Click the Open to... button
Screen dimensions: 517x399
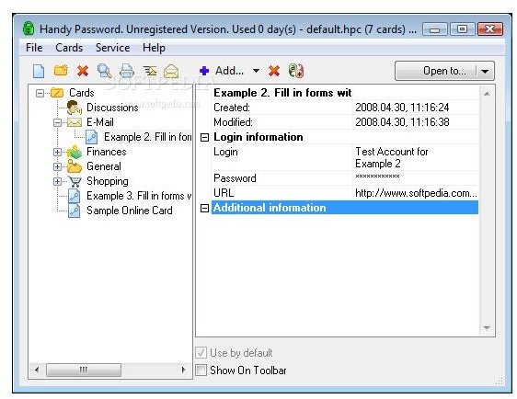(x=437, y=71)
